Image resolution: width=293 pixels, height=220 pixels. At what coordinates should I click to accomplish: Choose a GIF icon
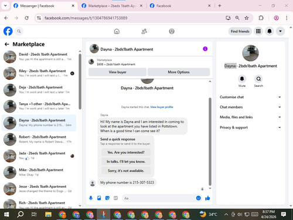(x=115, y=198)
